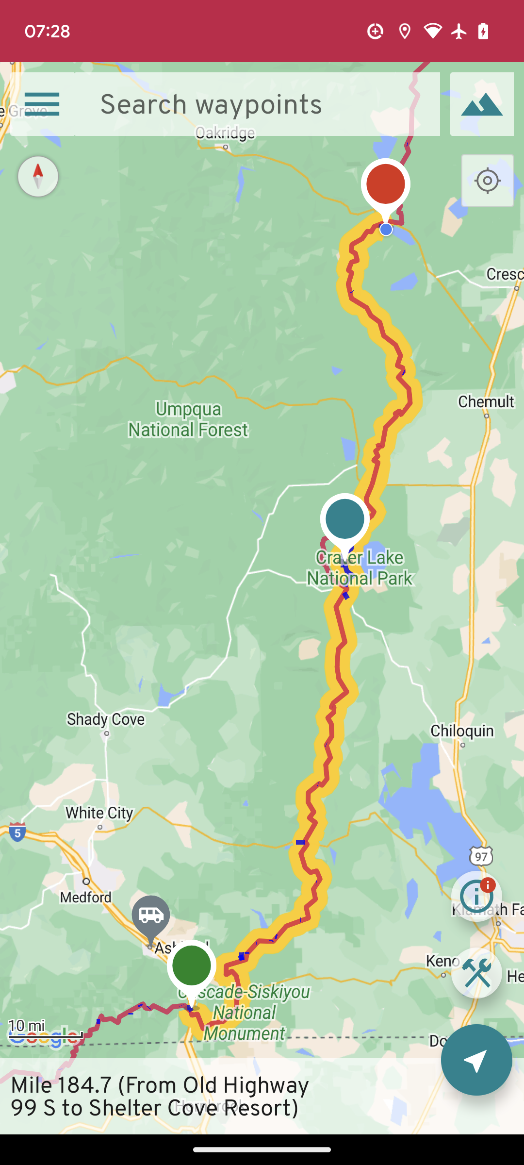Tap the Medford city label
The height and width of the screenshot is (1165, 524).
[86, 897]
